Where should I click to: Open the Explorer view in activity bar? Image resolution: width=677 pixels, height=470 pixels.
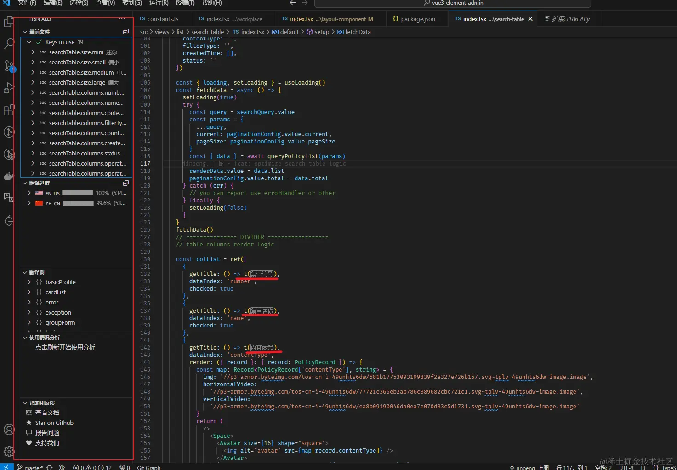[8, 22]
